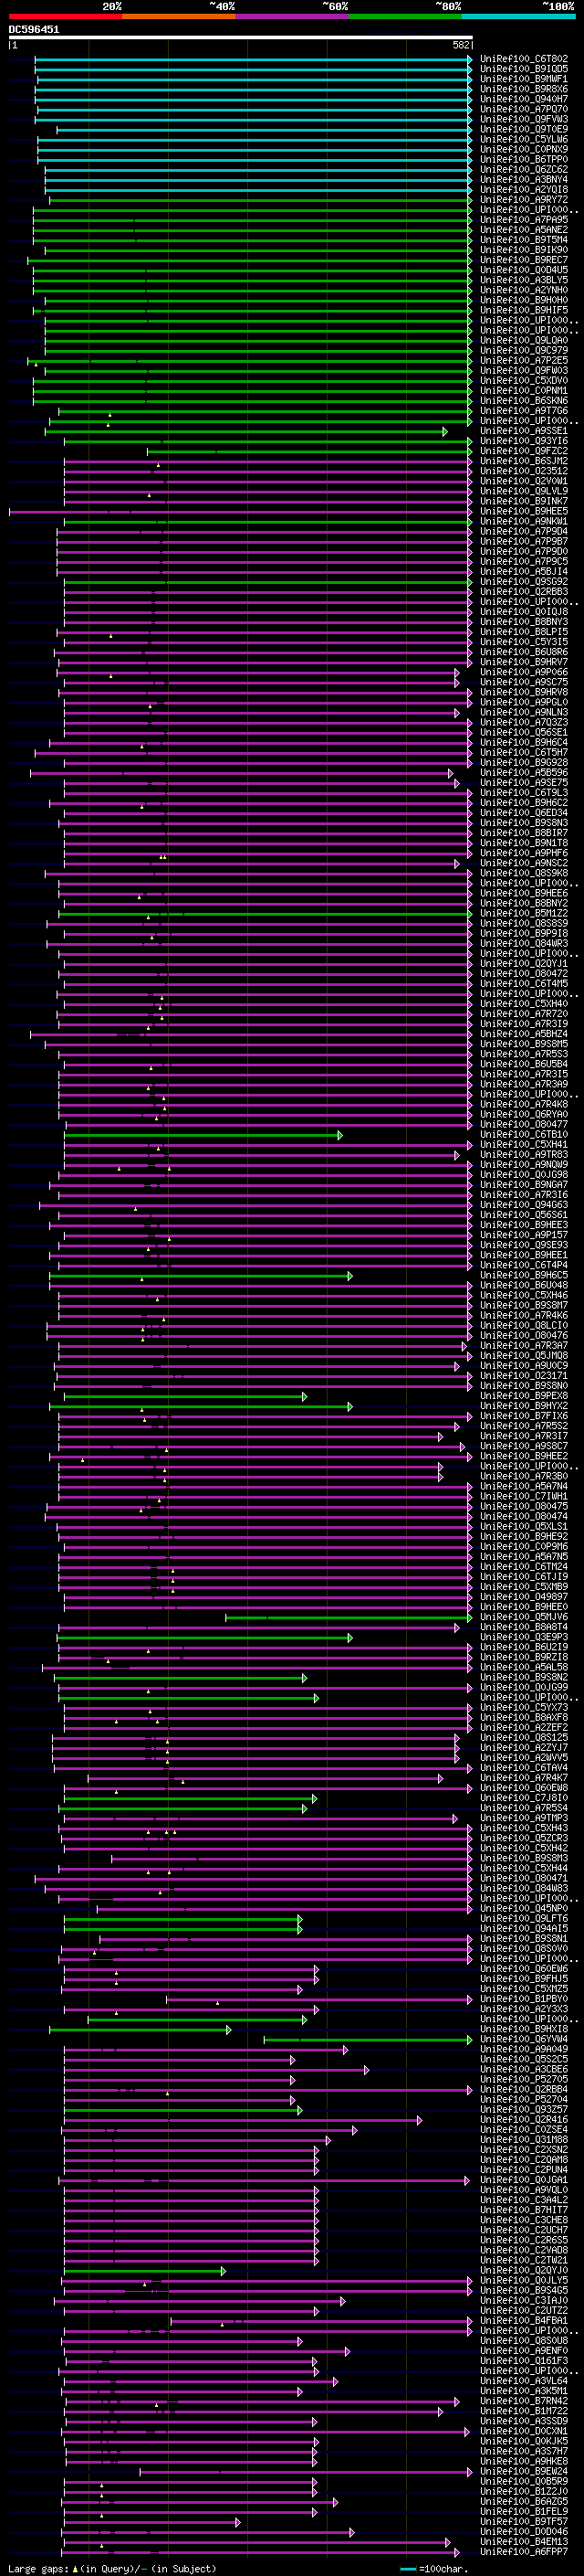584x2576 pixels.
Task: Select hit UniRef100_A3BNY4
Action: coord(524,180)
